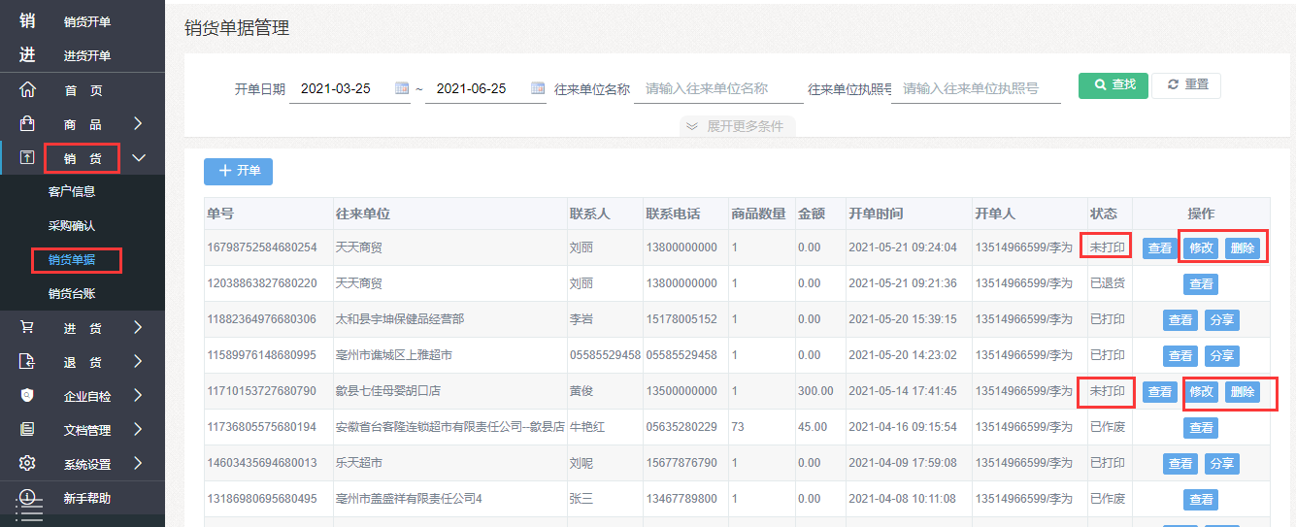This screenshot has height=527, width=1296.
Task: Focus the 往来单位名称 input field
Action: [x=718, y=88]
